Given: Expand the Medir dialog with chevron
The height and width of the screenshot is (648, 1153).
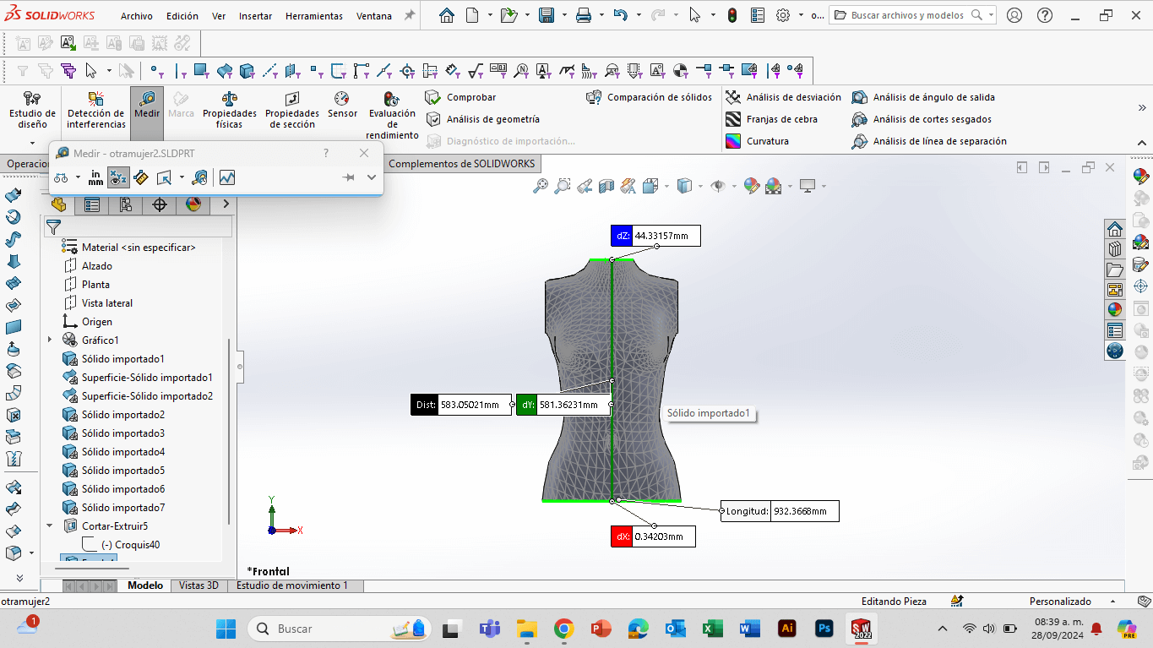Looking at the screenshot, I should [x=371, y=177].
